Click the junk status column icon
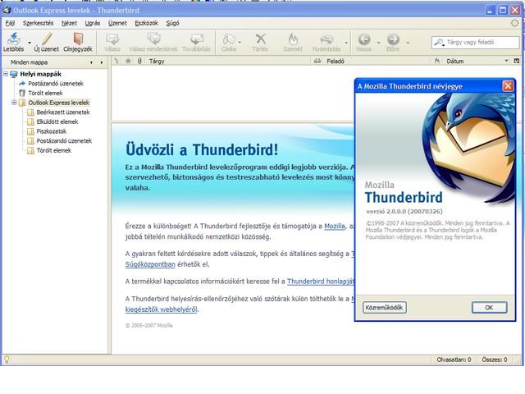This screenshot has height=394, width=525. coord(437,61)
